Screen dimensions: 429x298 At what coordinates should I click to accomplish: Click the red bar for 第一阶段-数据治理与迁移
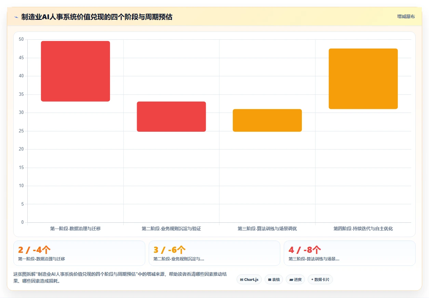click(x=76, y=71)
